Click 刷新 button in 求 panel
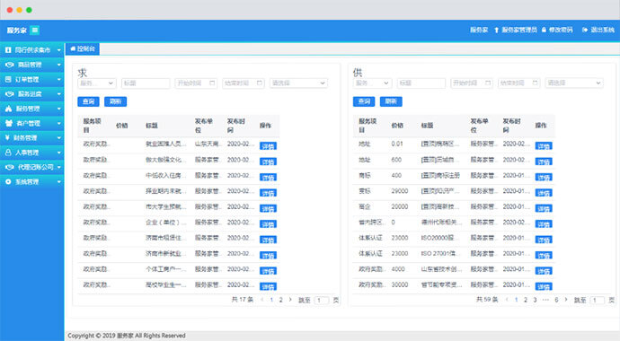The width and height of the screenshot is (620, 341). coord(115,101)
